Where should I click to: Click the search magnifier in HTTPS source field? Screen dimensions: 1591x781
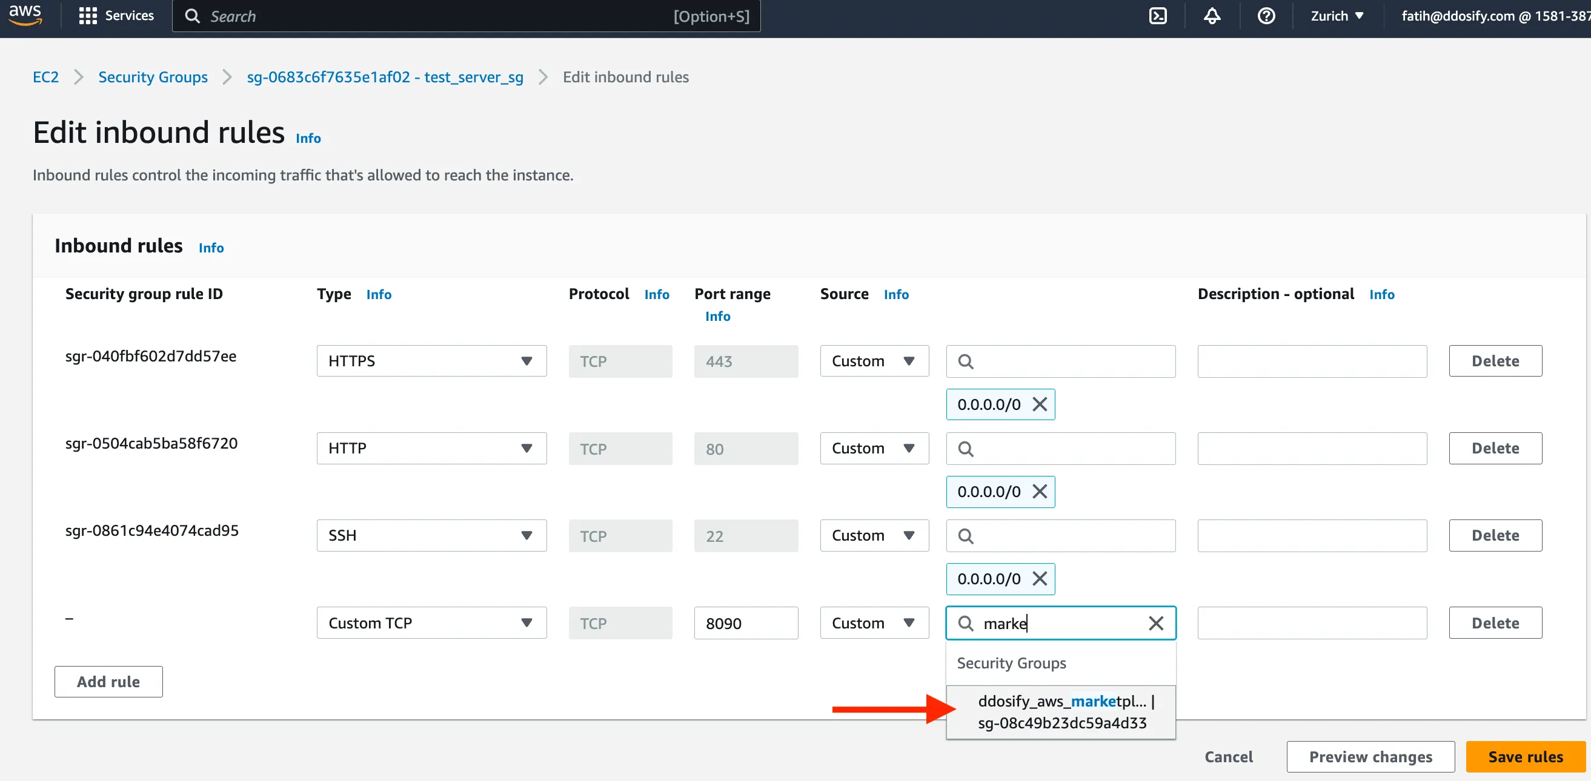pyautogui.click(x=966, y=361)
